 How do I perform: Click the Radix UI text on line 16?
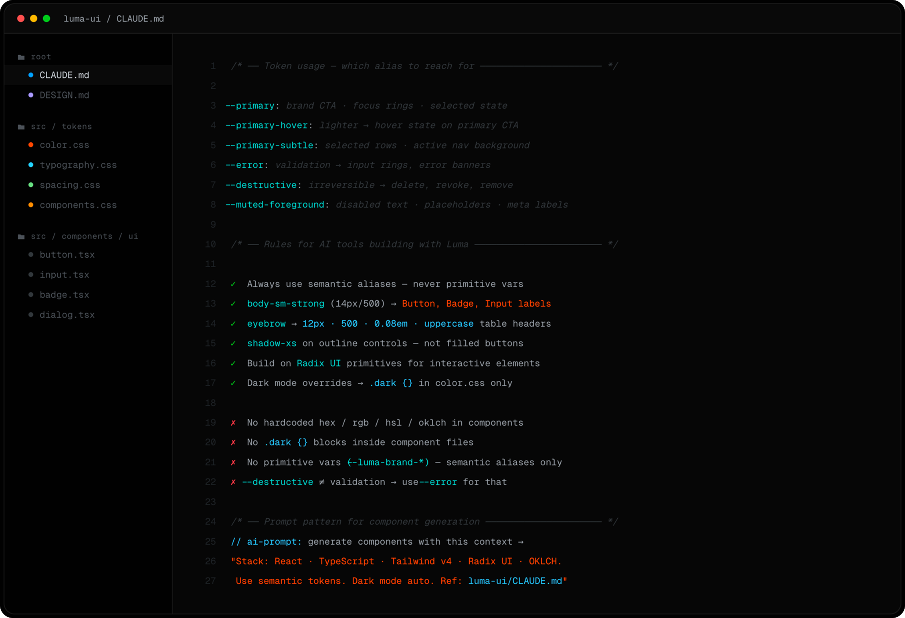point(319,364)
